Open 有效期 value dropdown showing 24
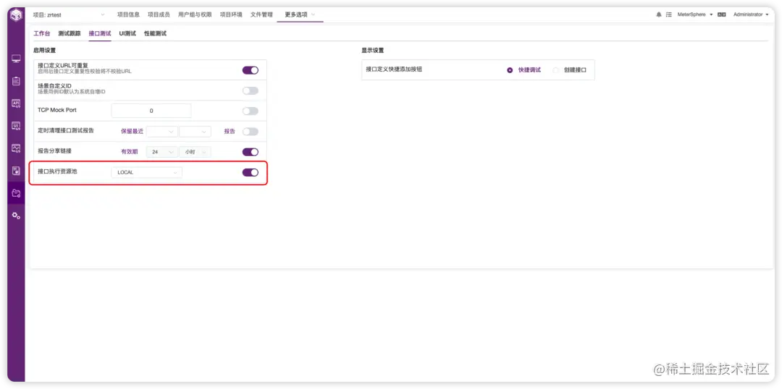 tap(162, 152)
